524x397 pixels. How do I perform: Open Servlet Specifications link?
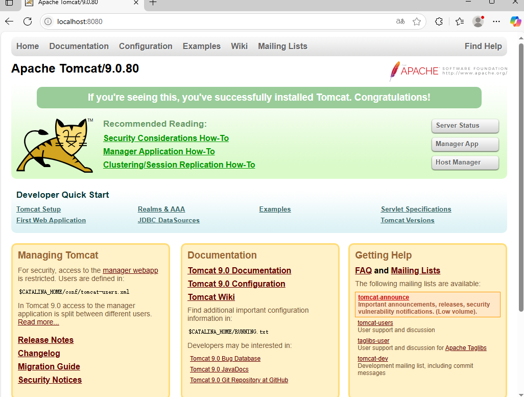[416, 209]
